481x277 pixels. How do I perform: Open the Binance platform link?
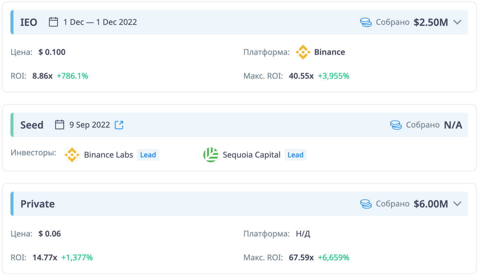[329, 52]
